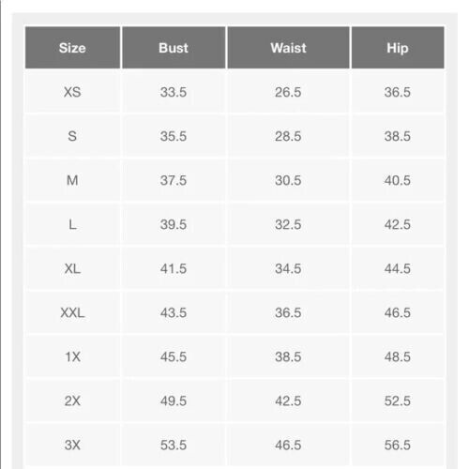Click the 46.5 waist value for 3X
This screenshot has width=469, height=469.
(288, 445)
